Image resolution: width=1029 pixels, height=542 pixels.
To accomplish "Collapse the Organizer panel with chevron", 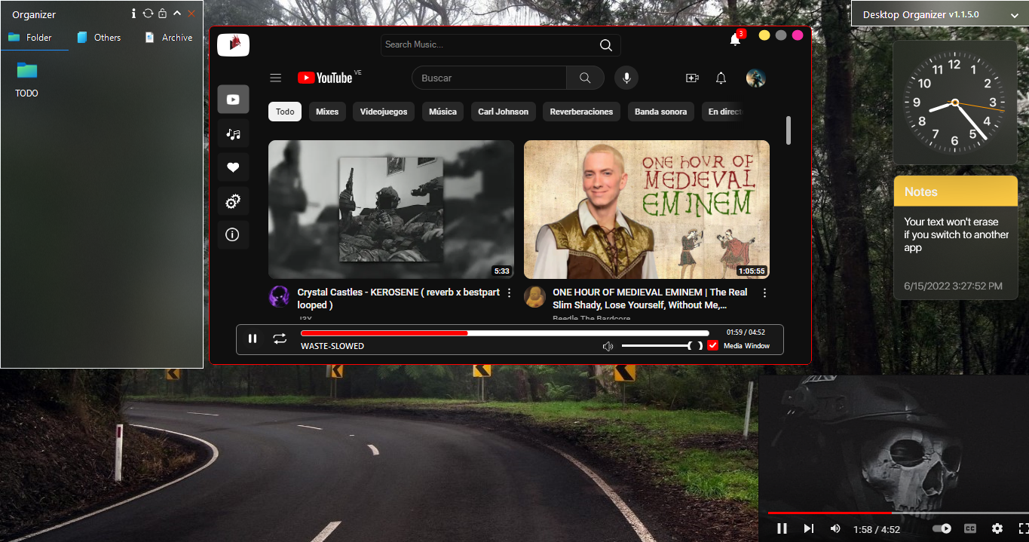I will coord(177,14).
